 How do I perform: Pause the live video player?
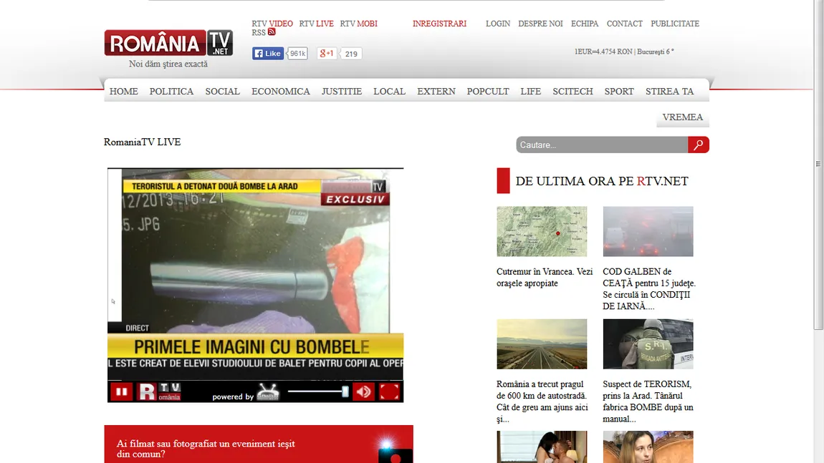(x=121, y=391)
